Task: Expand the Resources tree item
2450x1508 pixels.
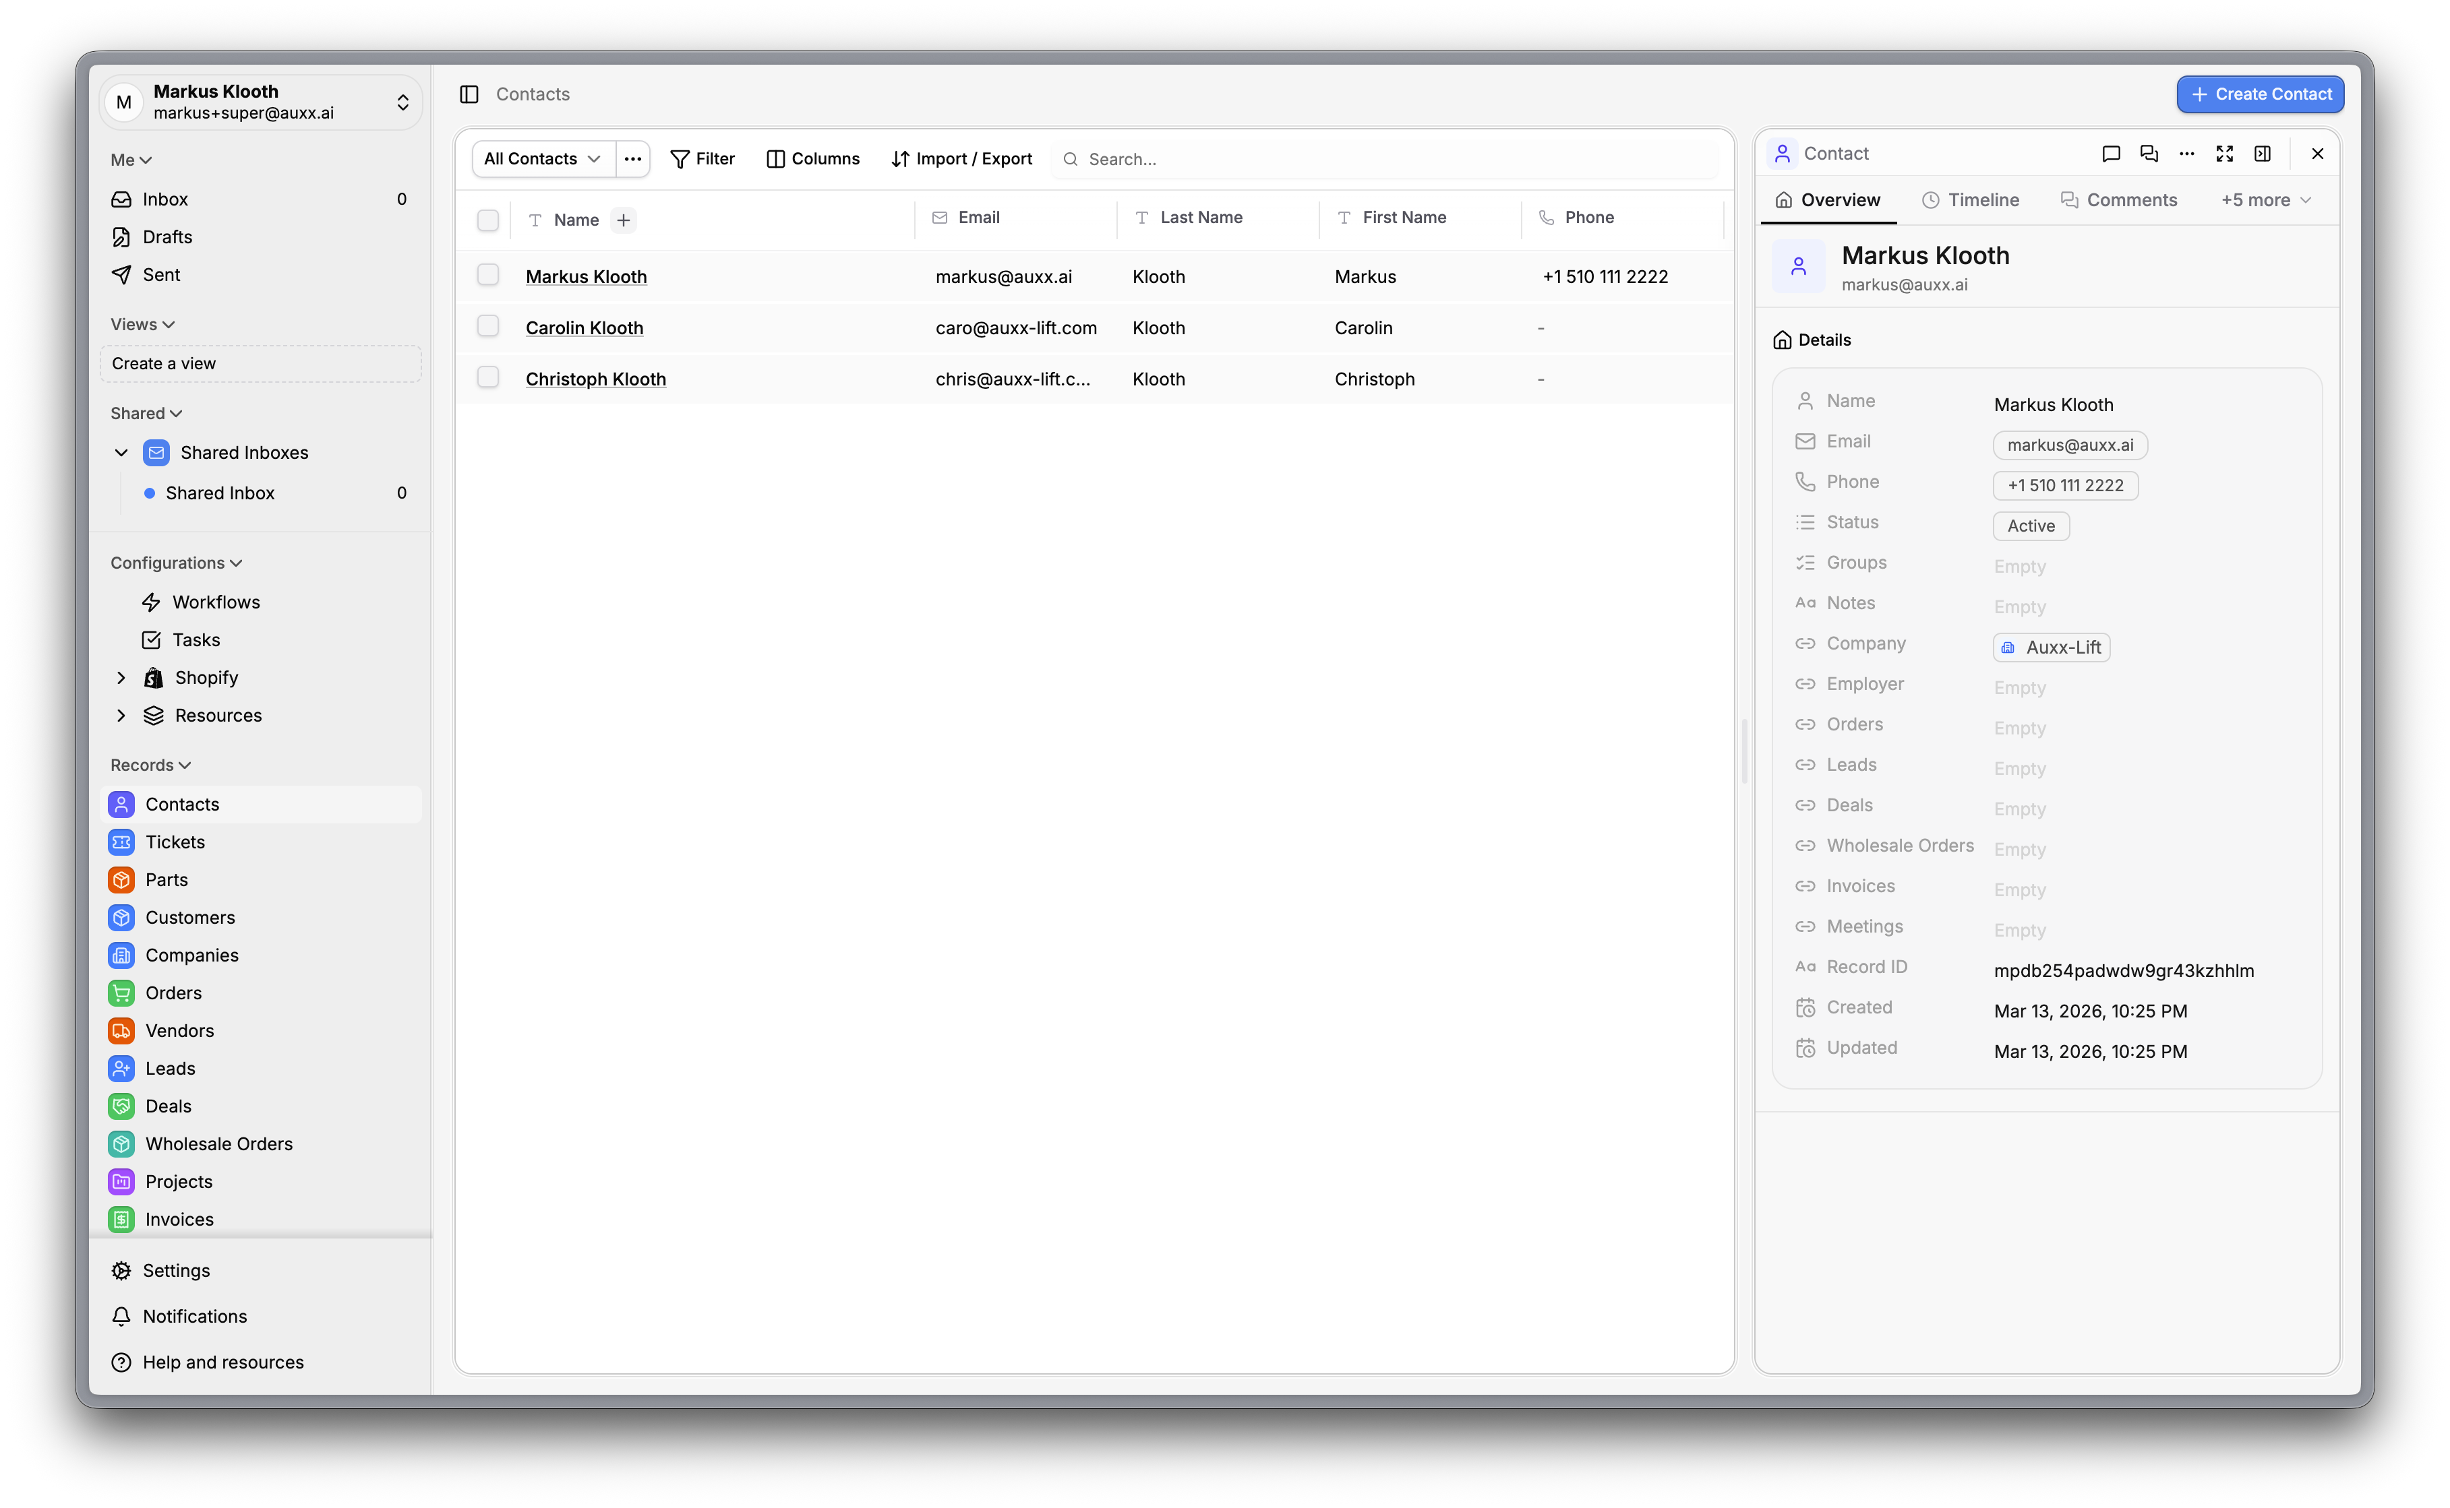Action: click(x=122, y=715)
